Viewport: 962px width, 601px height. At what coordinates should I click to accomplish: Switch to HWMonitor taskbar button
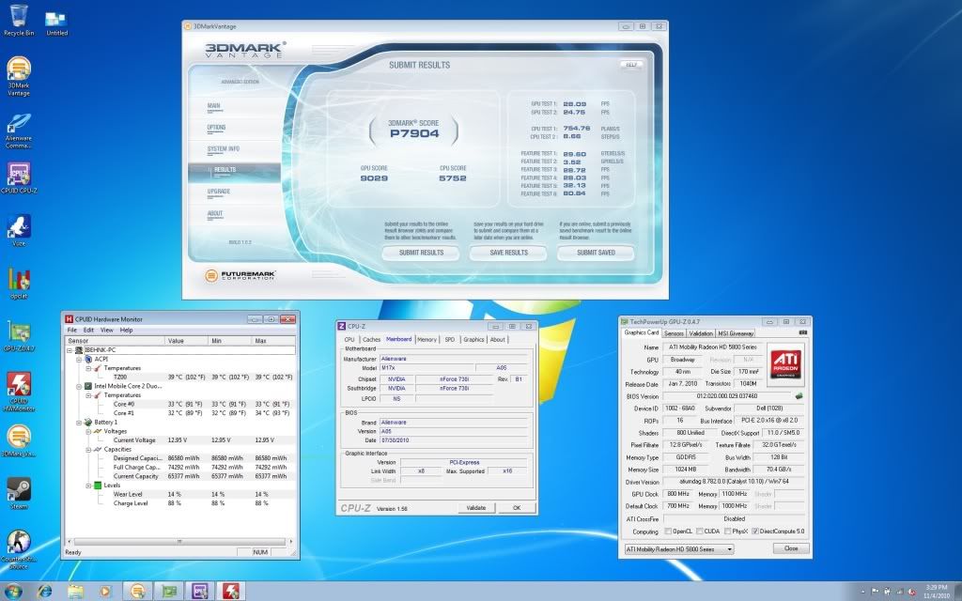[x=231, y=592]
